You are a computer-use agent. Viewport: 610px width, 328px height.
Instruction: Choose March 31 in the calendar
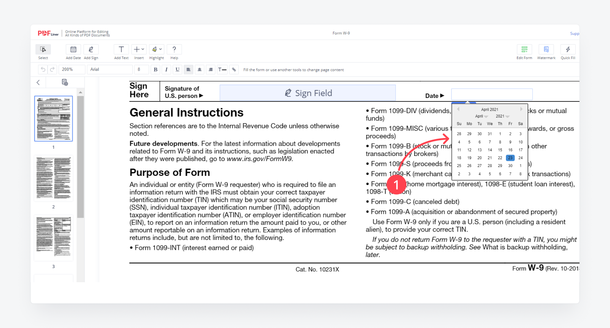tap(490, 134)
